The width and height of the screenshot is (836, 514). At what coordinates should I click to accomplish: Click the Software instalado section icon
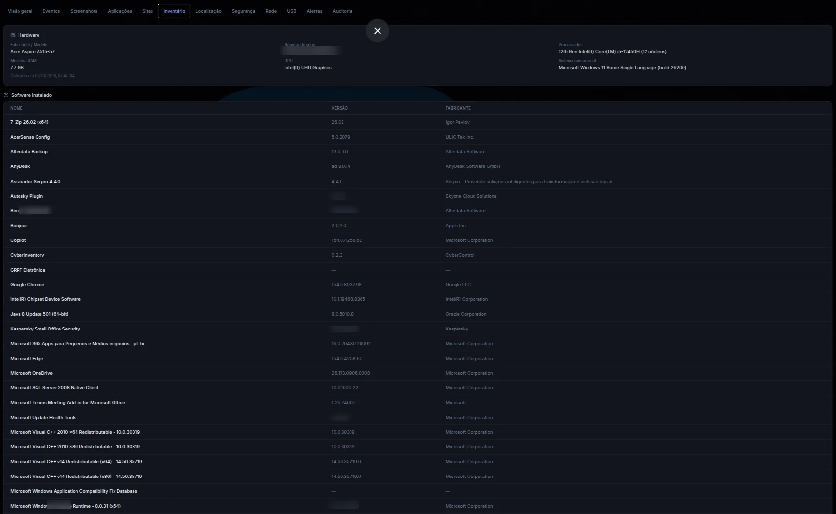click(x=6, y=95)
